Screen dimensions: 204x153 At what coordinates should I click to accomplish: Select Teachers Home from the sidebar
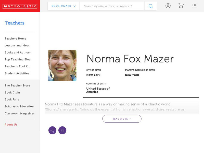(x=15, y=38)
